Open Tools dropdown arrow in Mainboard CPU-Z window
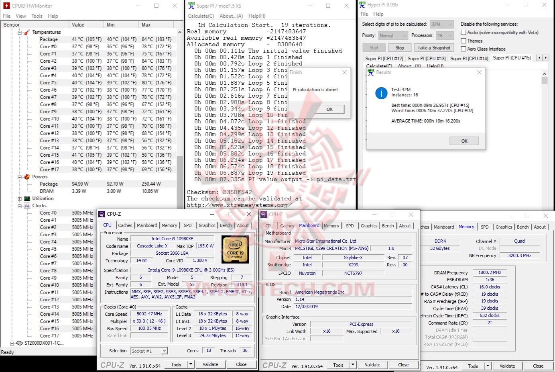The height and width of the screenshot is (372, 555). coord(353,365)
